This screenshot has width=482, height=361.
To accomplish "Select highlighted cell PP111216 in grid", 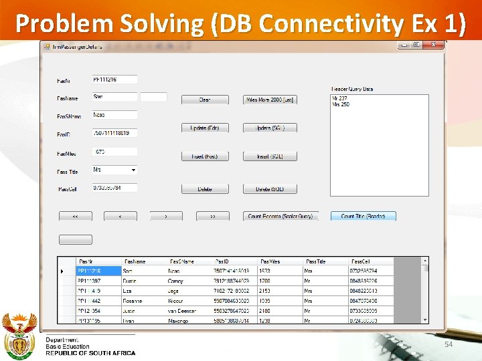I will pyautogui.click(x=98, y=271).
